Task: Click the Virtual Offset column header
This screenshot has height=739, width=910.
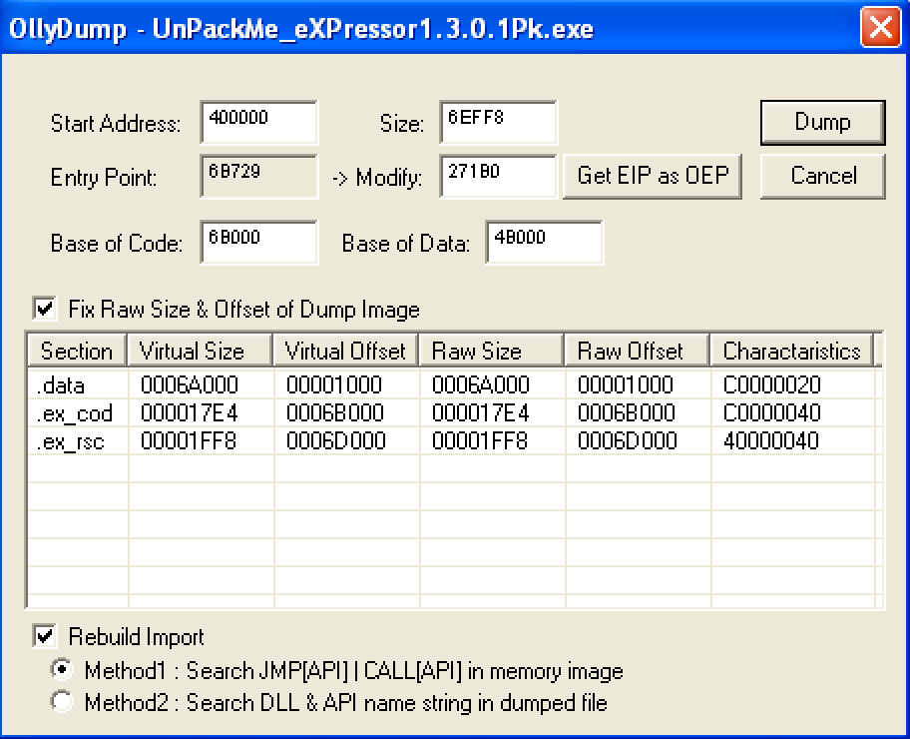Action: point(345,351)
